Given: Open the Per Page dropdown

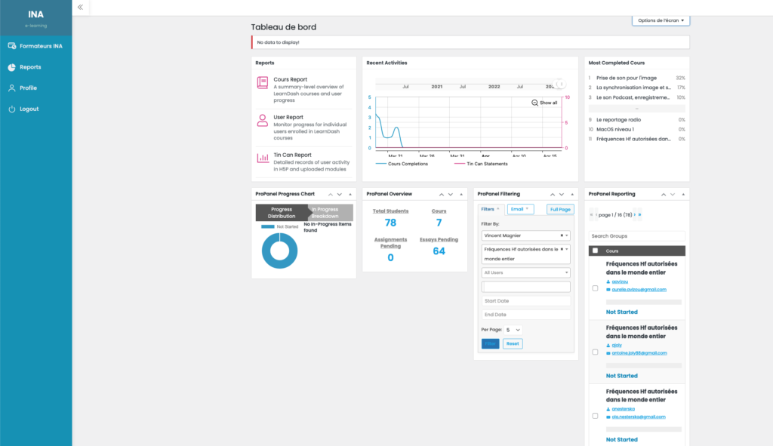Looking at the screenshot, I should pos(513,330).
